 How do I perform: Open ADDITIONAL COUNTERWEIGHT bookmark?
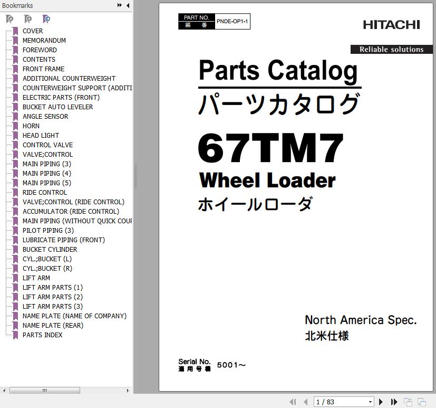coord(69,79)
